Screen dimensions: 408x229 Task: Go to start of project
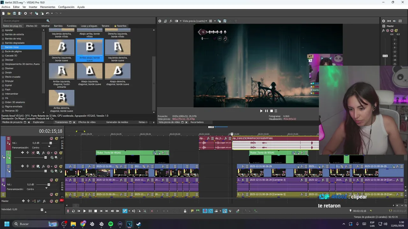101,211
